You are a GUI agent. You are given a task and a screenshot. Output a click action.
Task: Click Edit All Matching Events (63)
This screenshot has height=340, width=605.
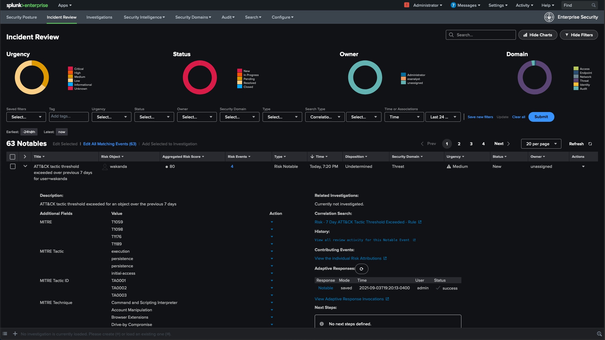(110, 144)
